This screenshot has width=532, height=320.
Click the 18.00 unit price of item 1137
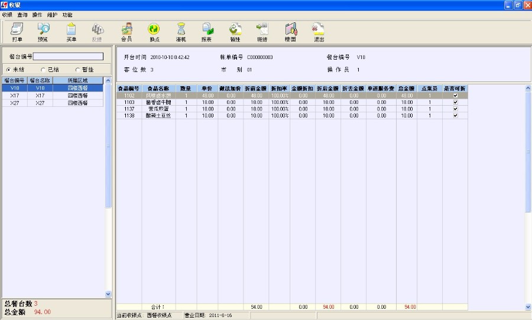tap(207, 109)
